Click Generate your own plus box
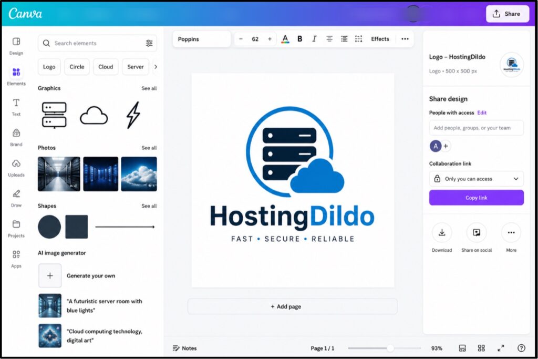 [x=50, y=275]
